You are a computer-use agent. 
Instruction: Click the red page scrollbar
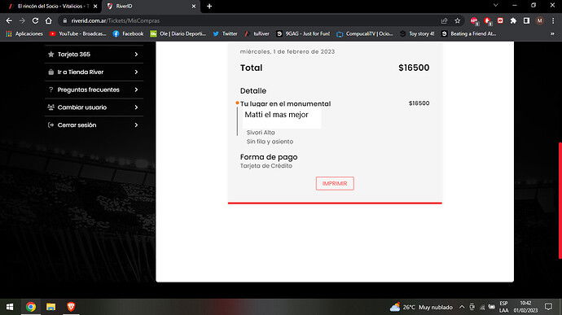tap(560, 201)
